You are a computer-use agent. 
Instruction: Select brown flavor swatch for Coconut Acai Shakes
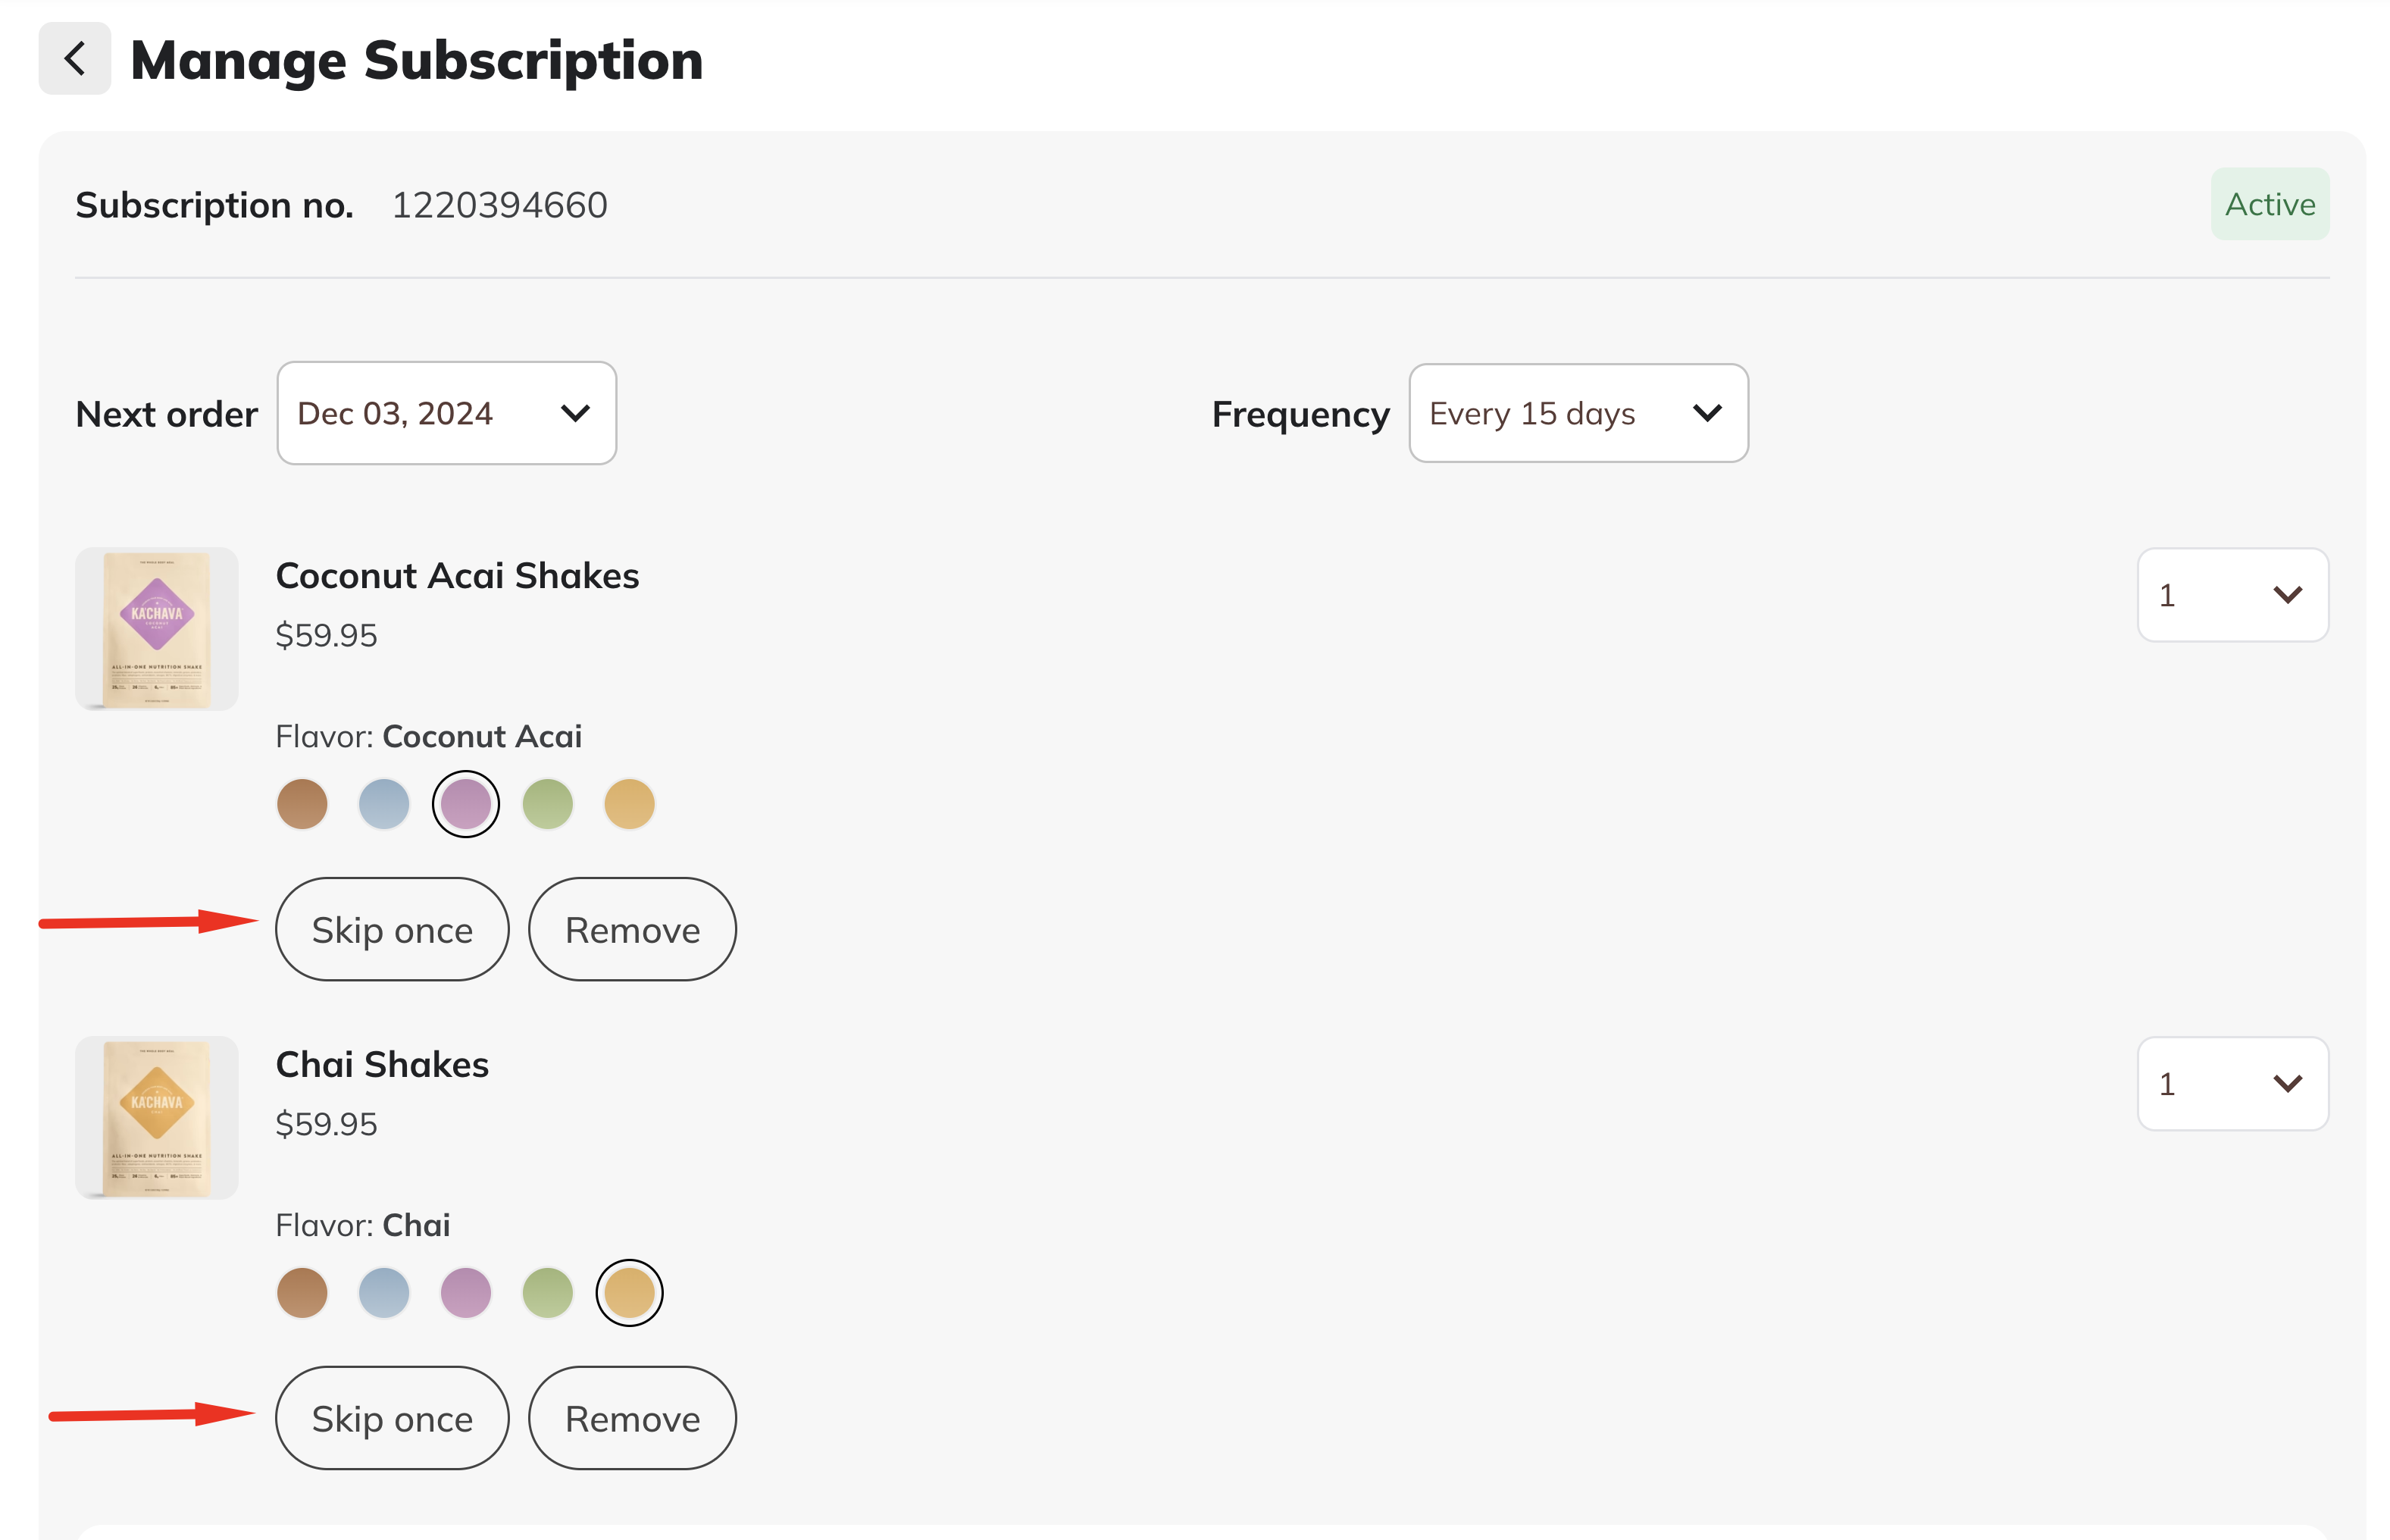click(x=302, y=804)
